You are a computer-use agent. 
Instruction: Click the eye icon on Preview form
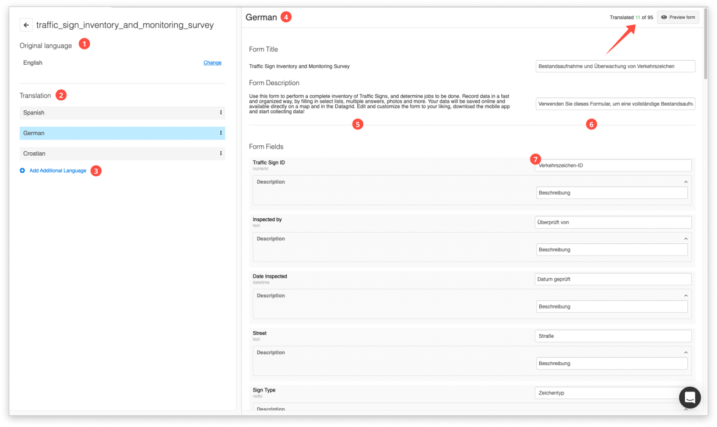point(663,17)
